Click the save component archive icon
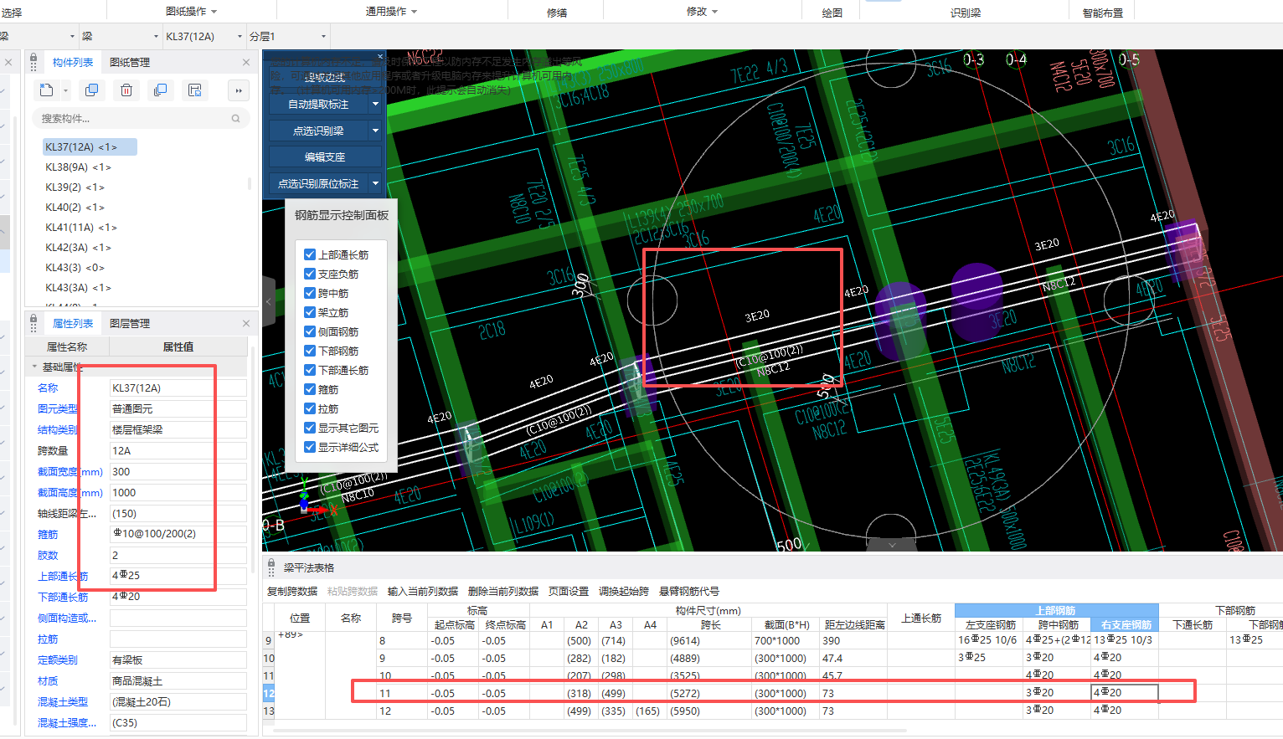Screen dimensions: 1283x739 pyautogui.click(x=195, y=90)
